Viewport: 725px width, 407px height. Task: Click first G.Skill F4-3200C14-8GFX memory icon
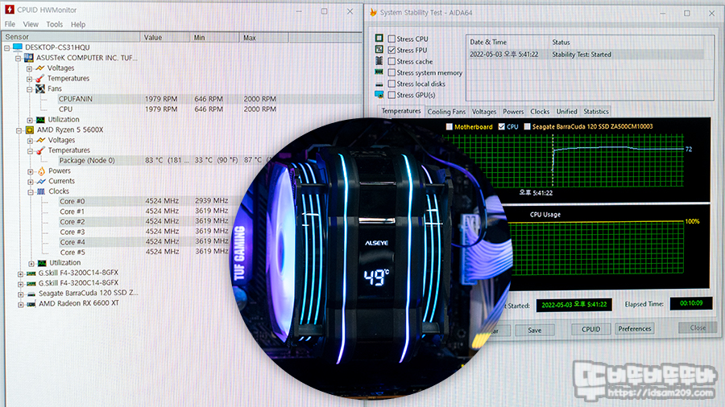pyautogui.click(x=31, y=273)
